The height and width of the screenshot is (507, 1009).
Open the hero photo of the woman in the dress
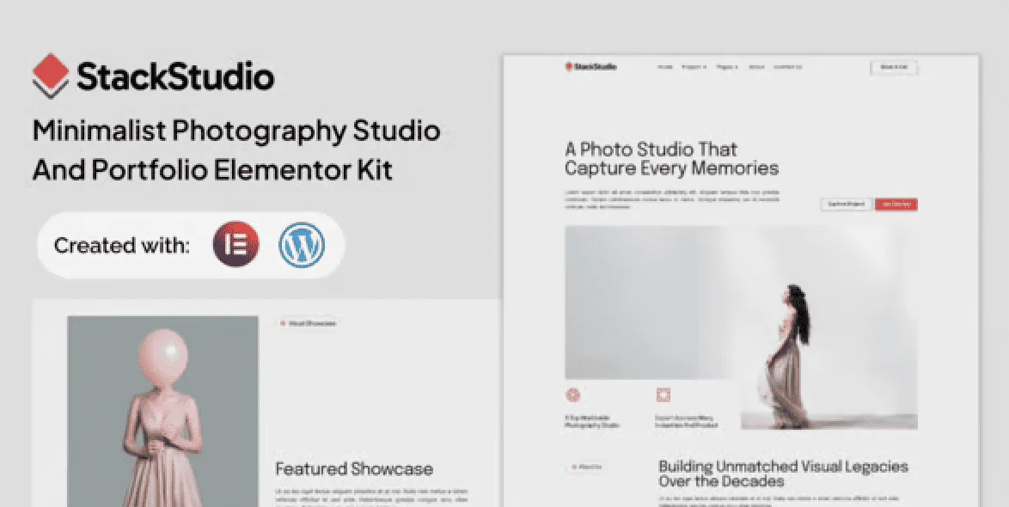coord(742,327)
